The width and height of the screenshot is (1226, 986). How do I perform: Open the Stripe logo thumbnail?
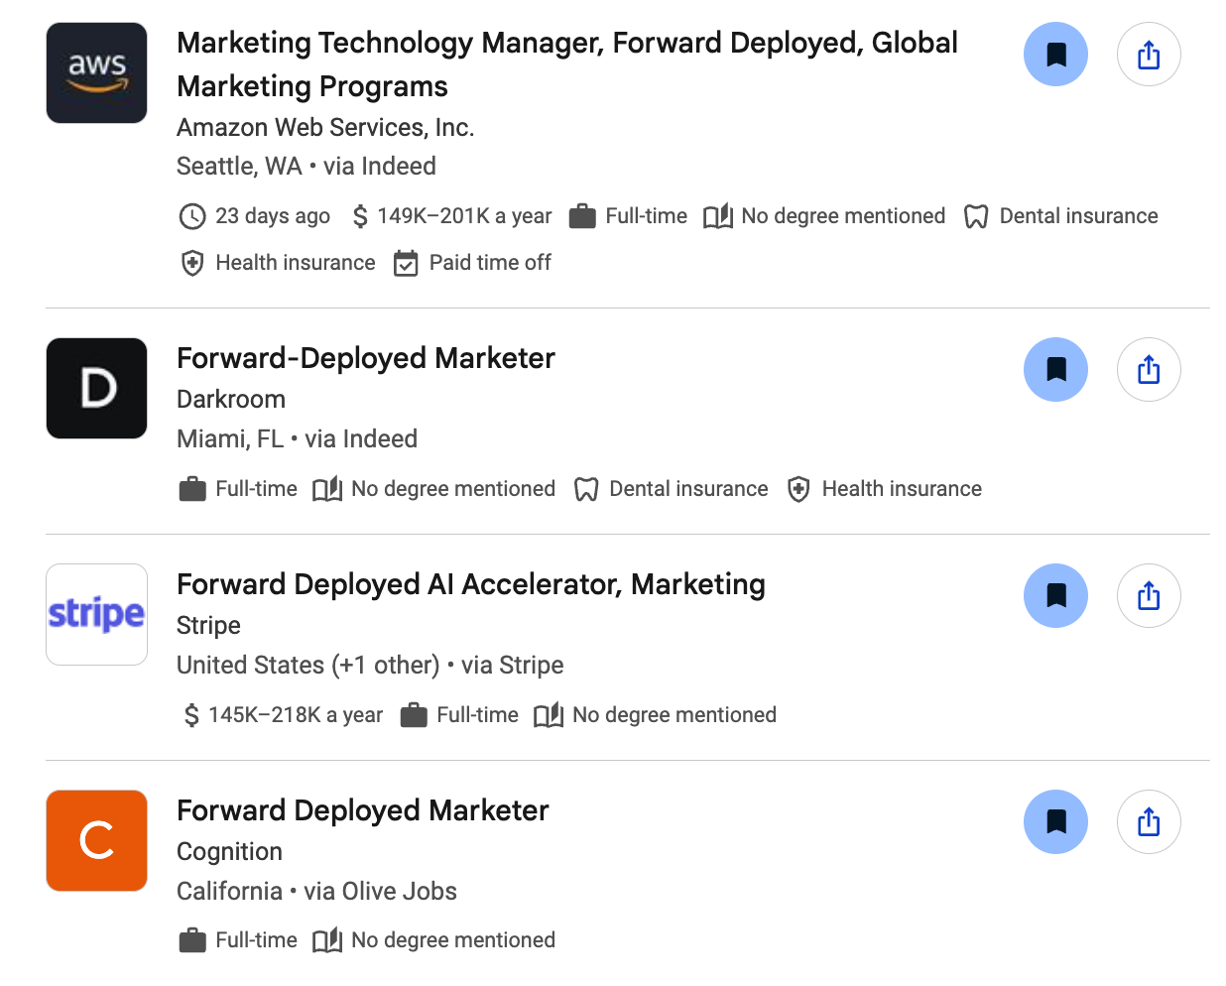point(97,614)
